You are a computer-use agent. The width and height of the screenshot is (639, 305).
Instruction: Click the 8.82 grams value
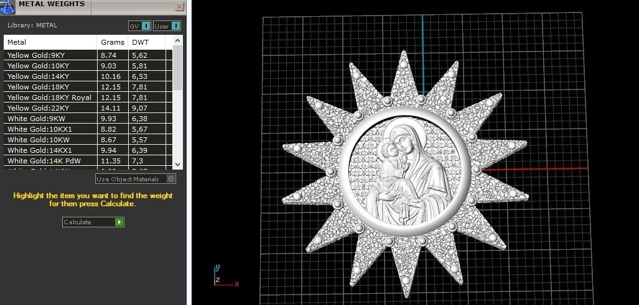point(108,129)
